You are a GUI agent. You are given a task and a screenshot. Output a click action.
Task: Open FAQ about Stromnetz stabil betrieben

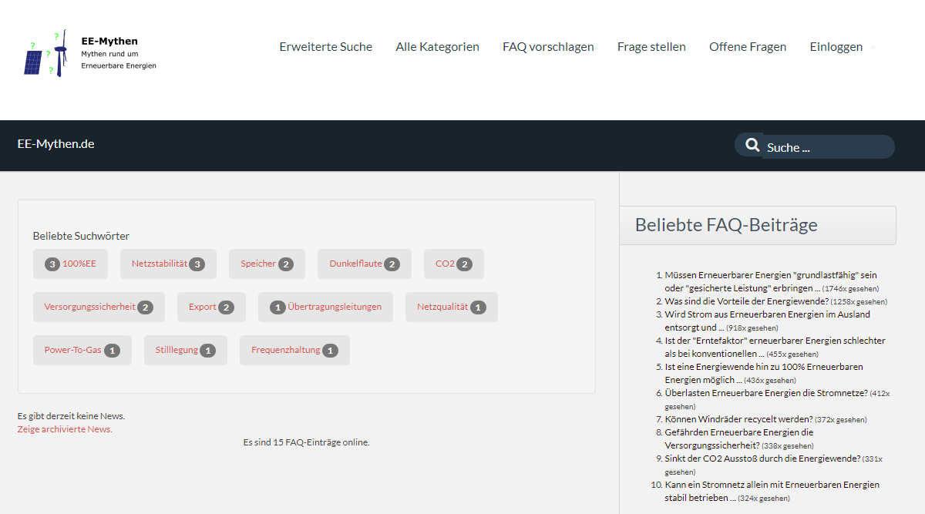click(772, 491)
